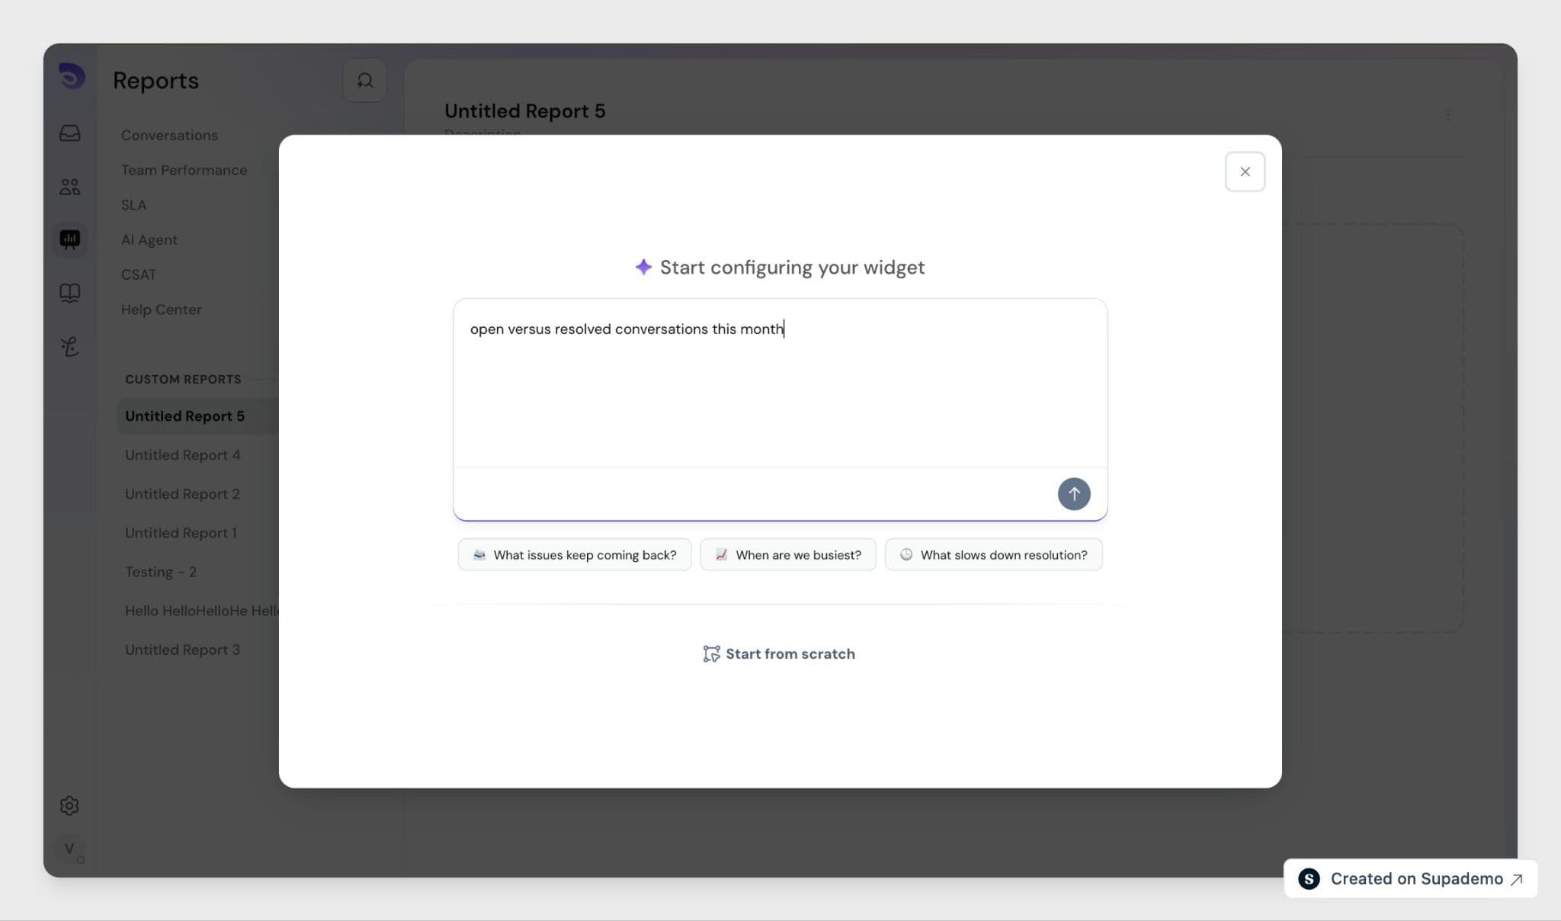The width and height of the screenshot is (1561, 921).
Task: Focus the widget prompt text area
Action: point(780,383)
